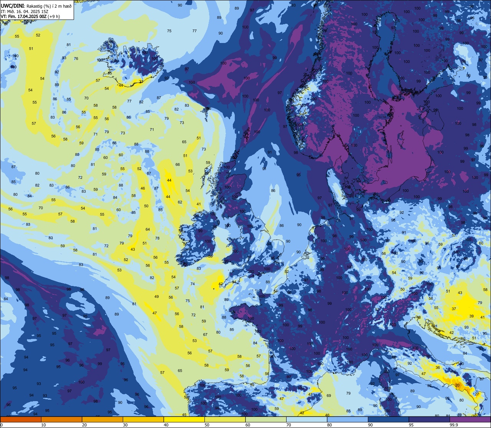This screenshot has height=428, width=491.
Task: Click the purple legend swatch above 99.9%
Action: click(470, 419)
